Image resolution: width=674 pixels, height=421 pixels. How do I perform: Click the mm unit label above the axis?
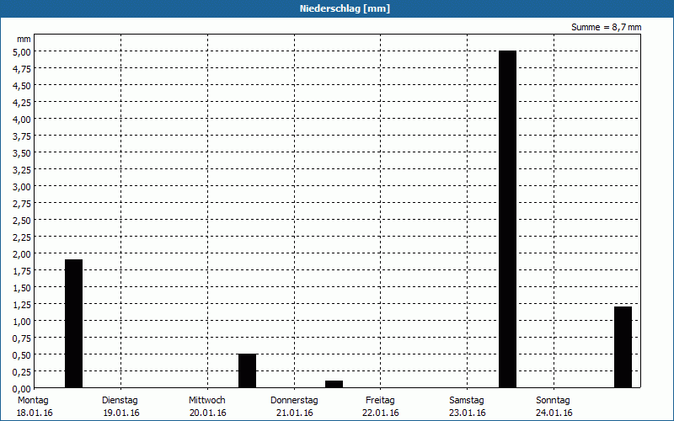24,39
